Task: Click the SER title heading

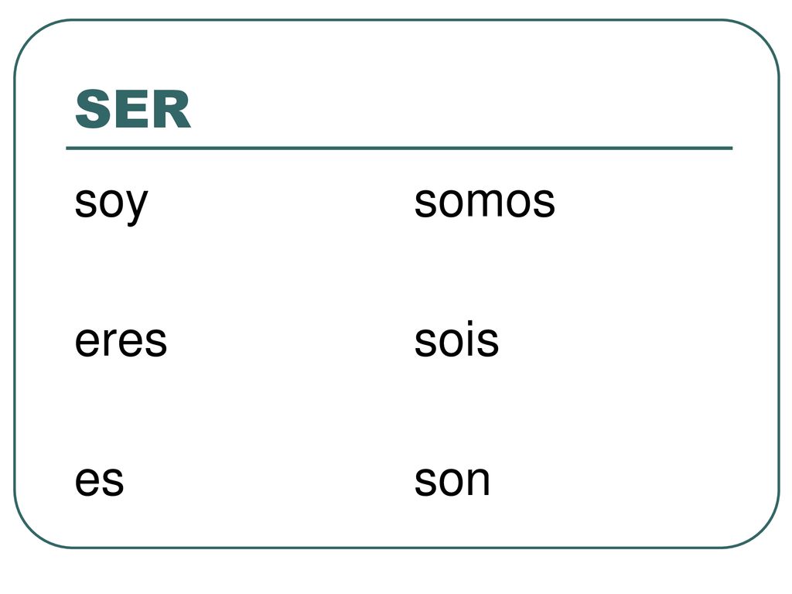Action: [133, 109]
